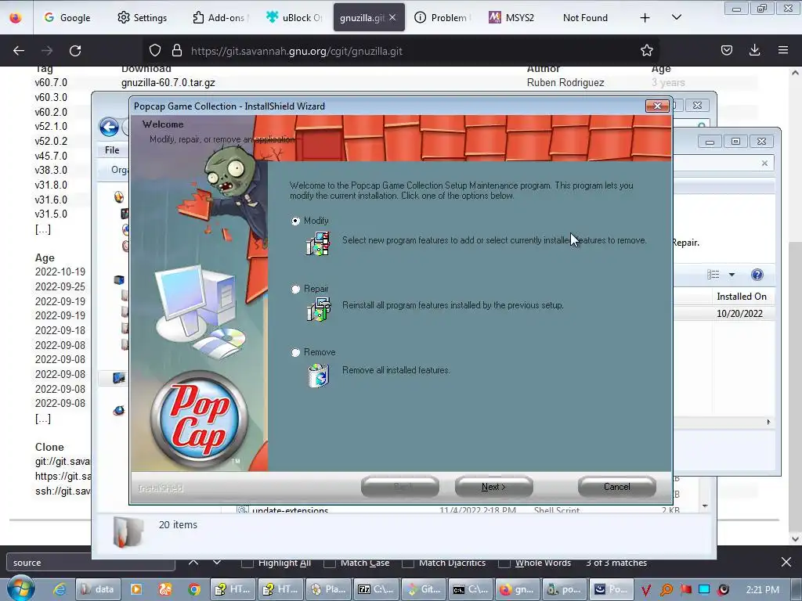Open the v31.5.0 tag link

[x=51, y=214]
